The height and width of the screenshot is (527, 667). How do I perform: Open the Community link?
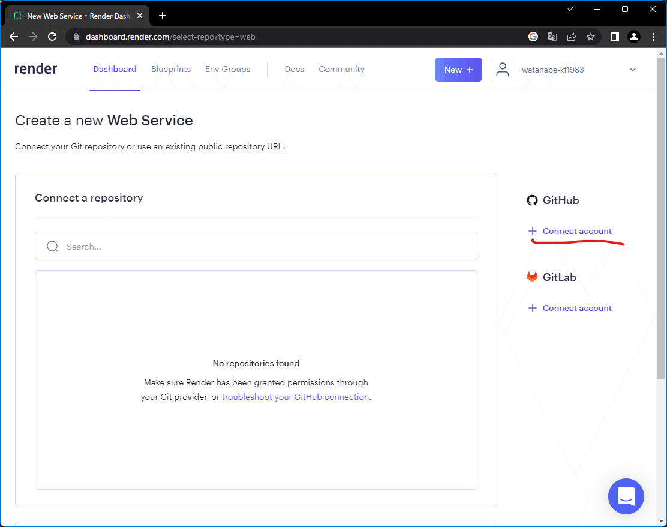pyautogui.click(x=341, y=70)
